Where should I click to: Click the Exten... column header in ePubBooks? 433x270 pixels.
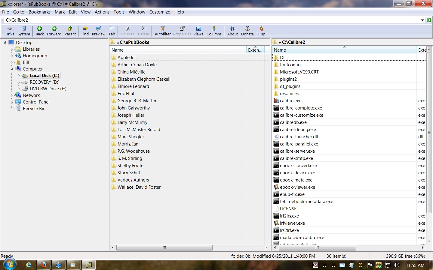pos(255,50)
